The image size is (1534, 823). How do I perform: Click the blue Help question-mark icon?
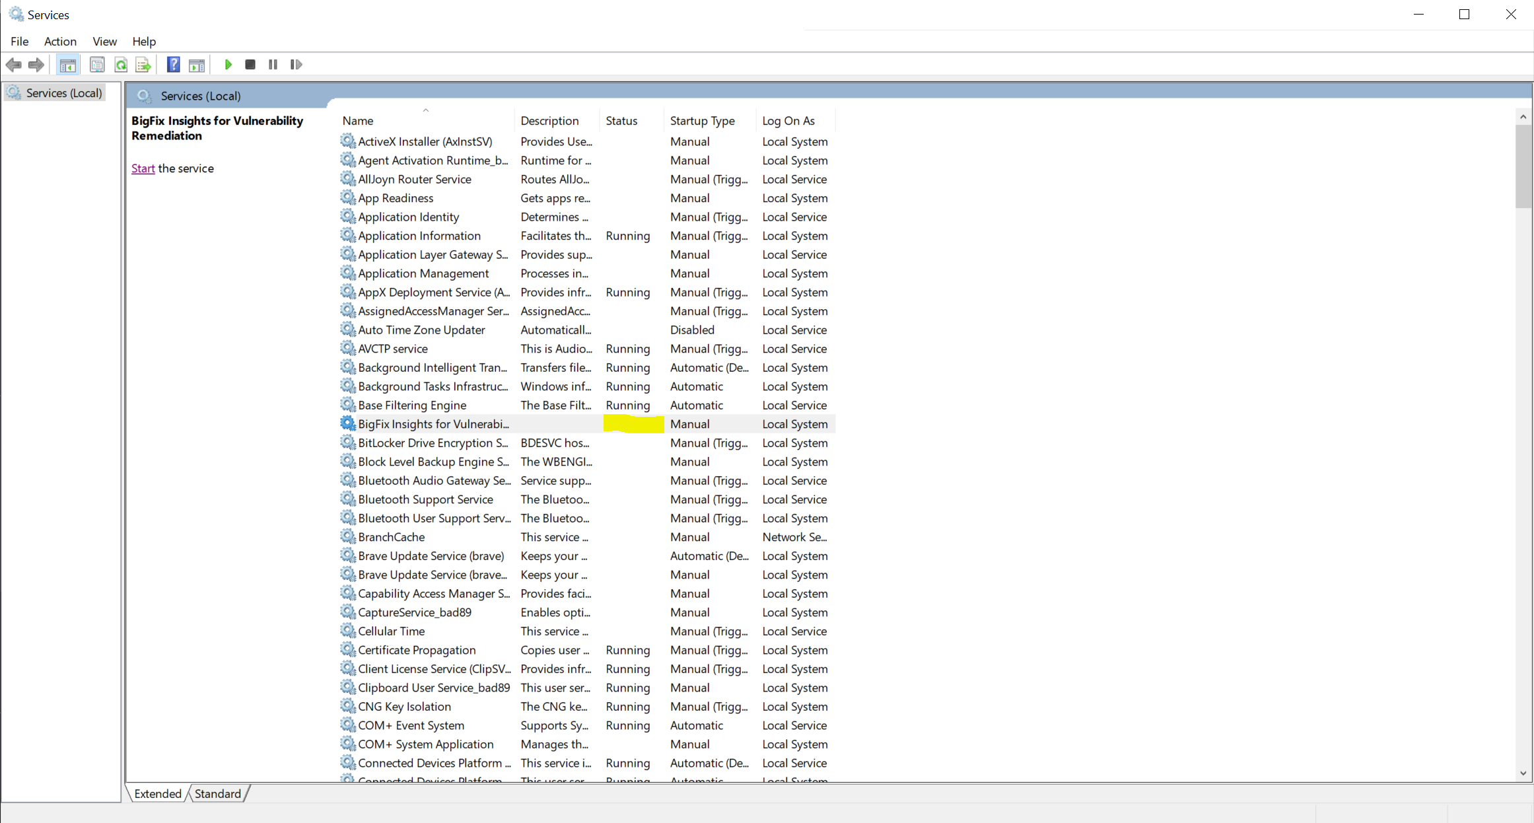coord(173,65)
